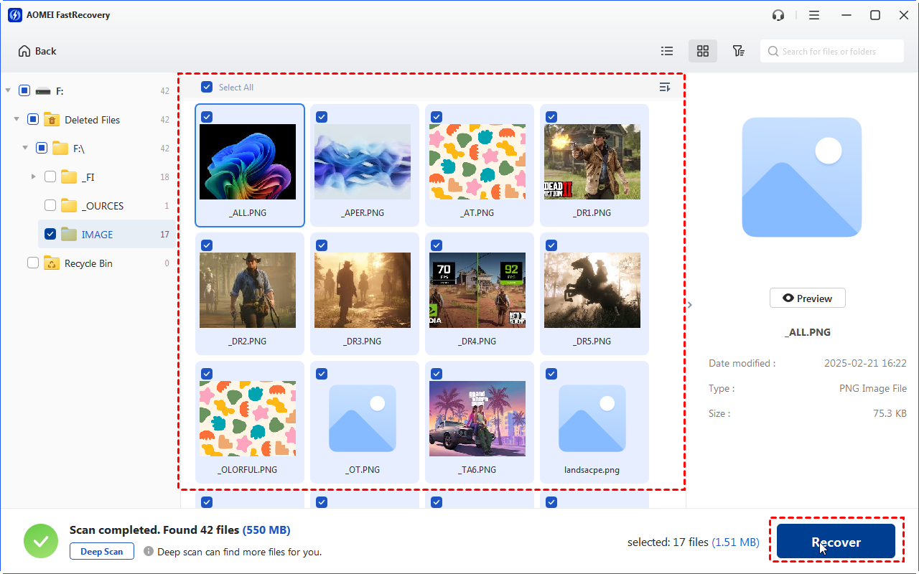919x574 pixels.
Task: Click the 550 MB found size text
Action: pos(266,530)
